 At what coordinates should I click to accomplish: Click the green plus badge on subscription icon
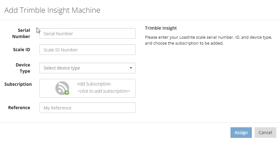pos(67,92)
